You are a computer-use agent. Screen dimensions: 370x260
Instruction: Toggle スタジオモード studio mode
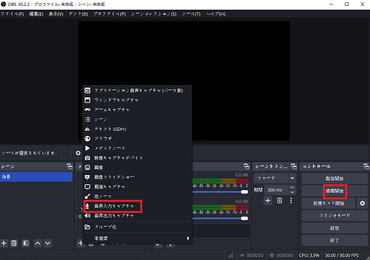335,216
